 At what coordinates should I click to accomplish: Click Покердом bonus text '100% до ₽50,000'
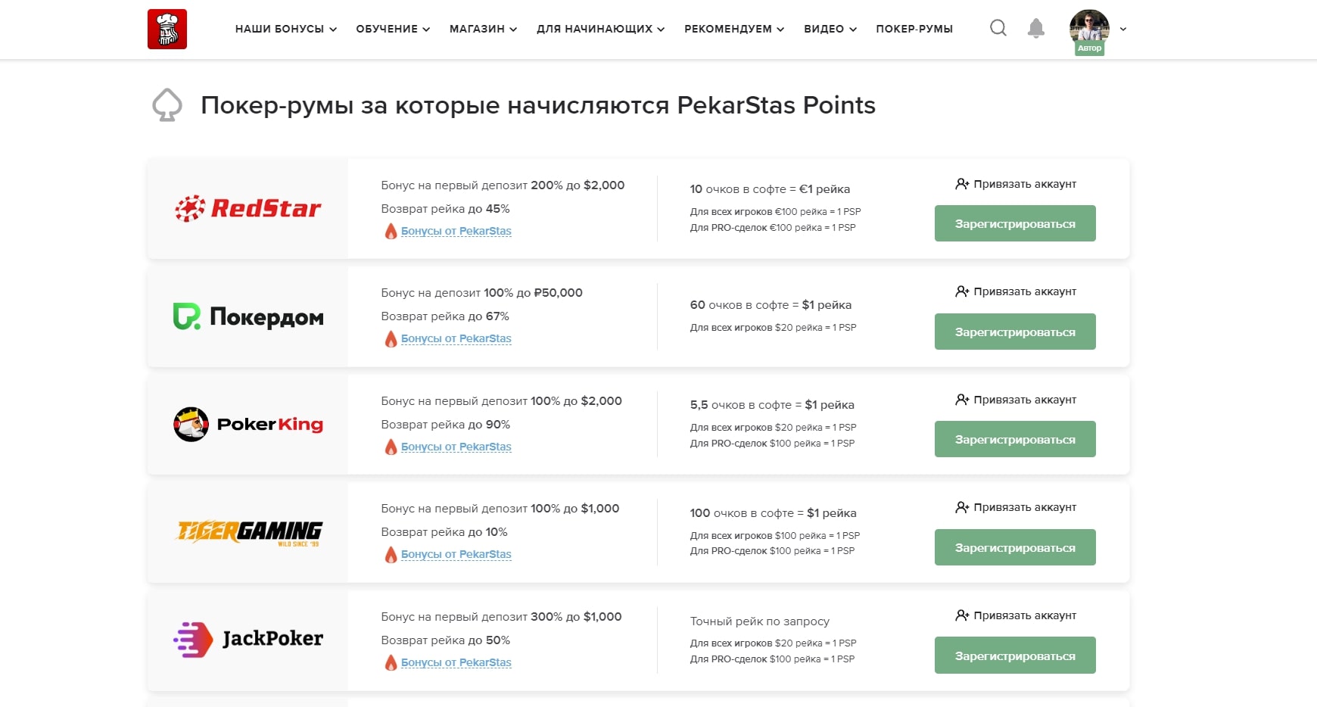[533, 293]
